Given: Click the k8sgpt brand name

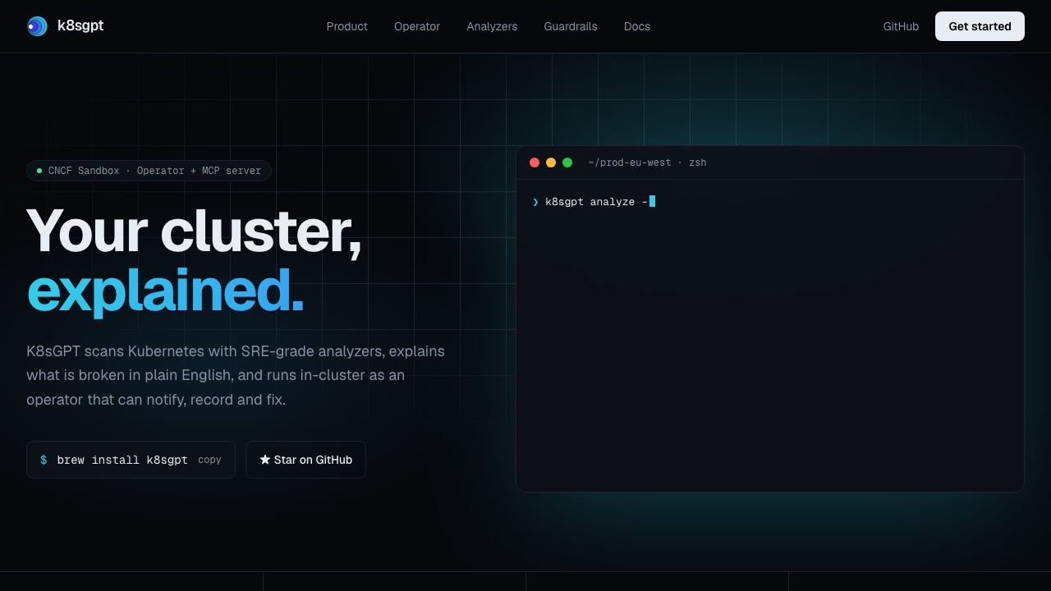Looking at the screenshot, I should coord(80,25).
